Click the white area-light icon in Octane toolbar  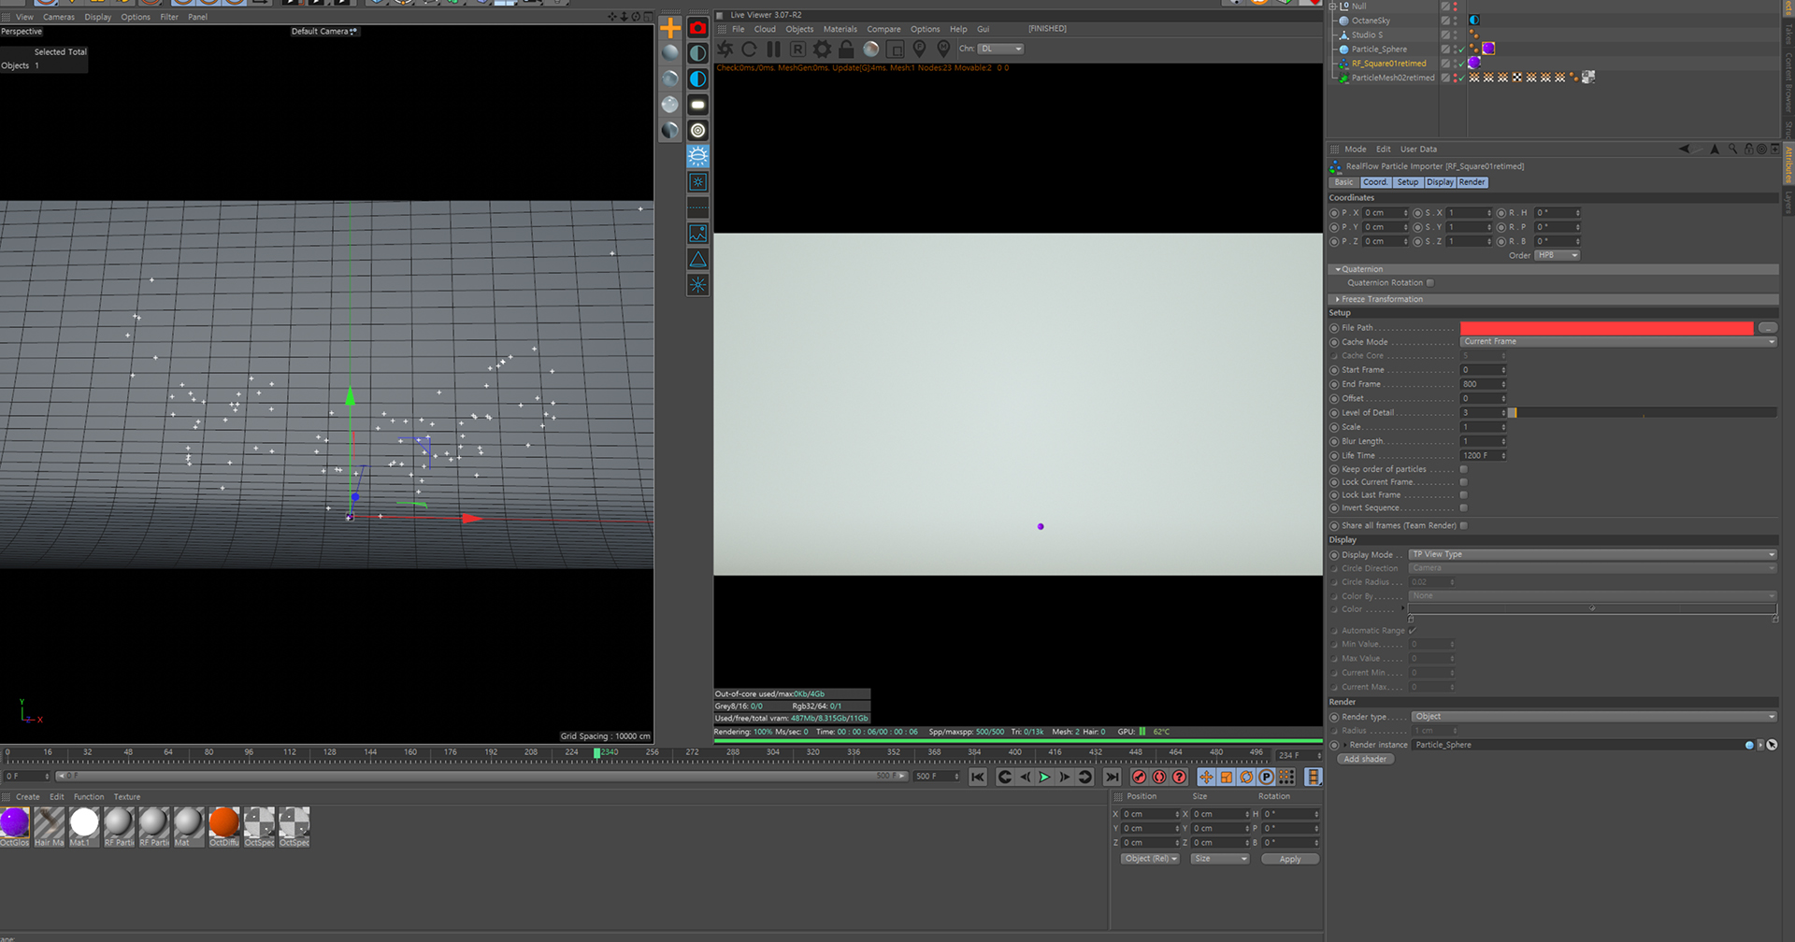pos(697,105)
